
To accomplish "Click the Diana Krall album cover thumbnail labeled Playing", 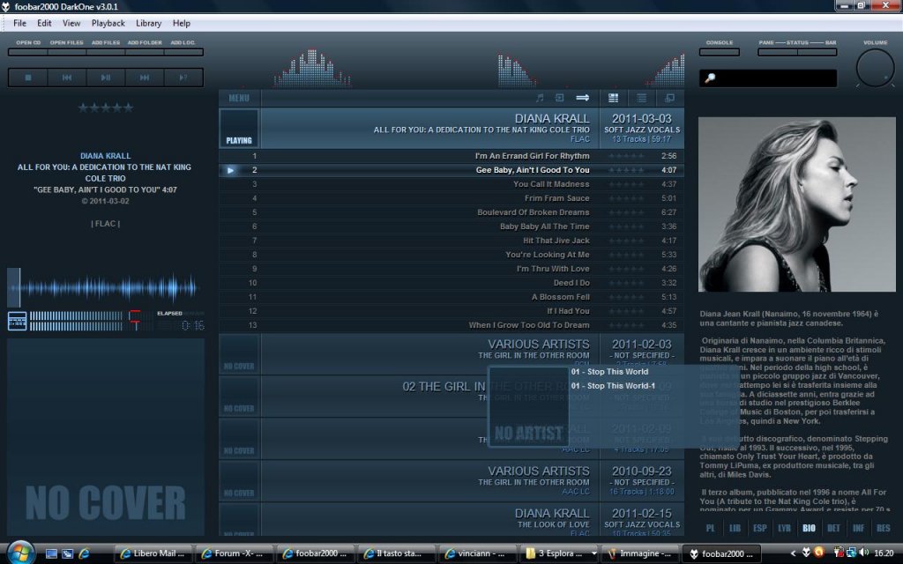I will point(239,128).
